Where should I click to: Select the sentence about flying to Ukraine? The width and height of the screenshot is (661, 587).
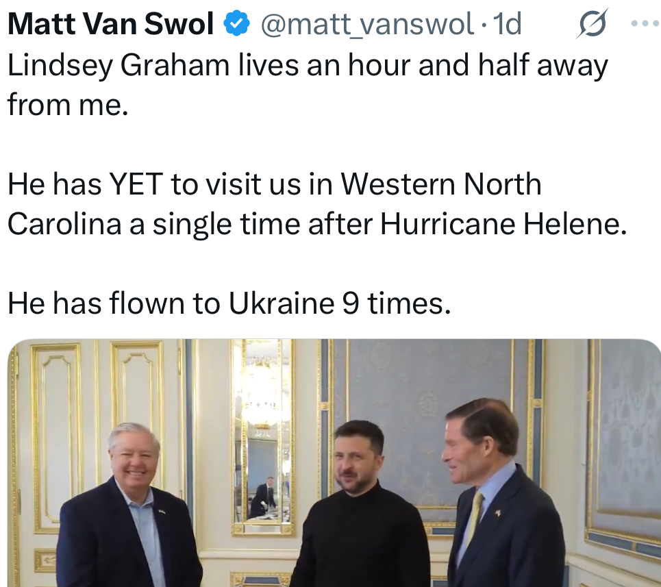pyautogui.click(x=229, y=303)
